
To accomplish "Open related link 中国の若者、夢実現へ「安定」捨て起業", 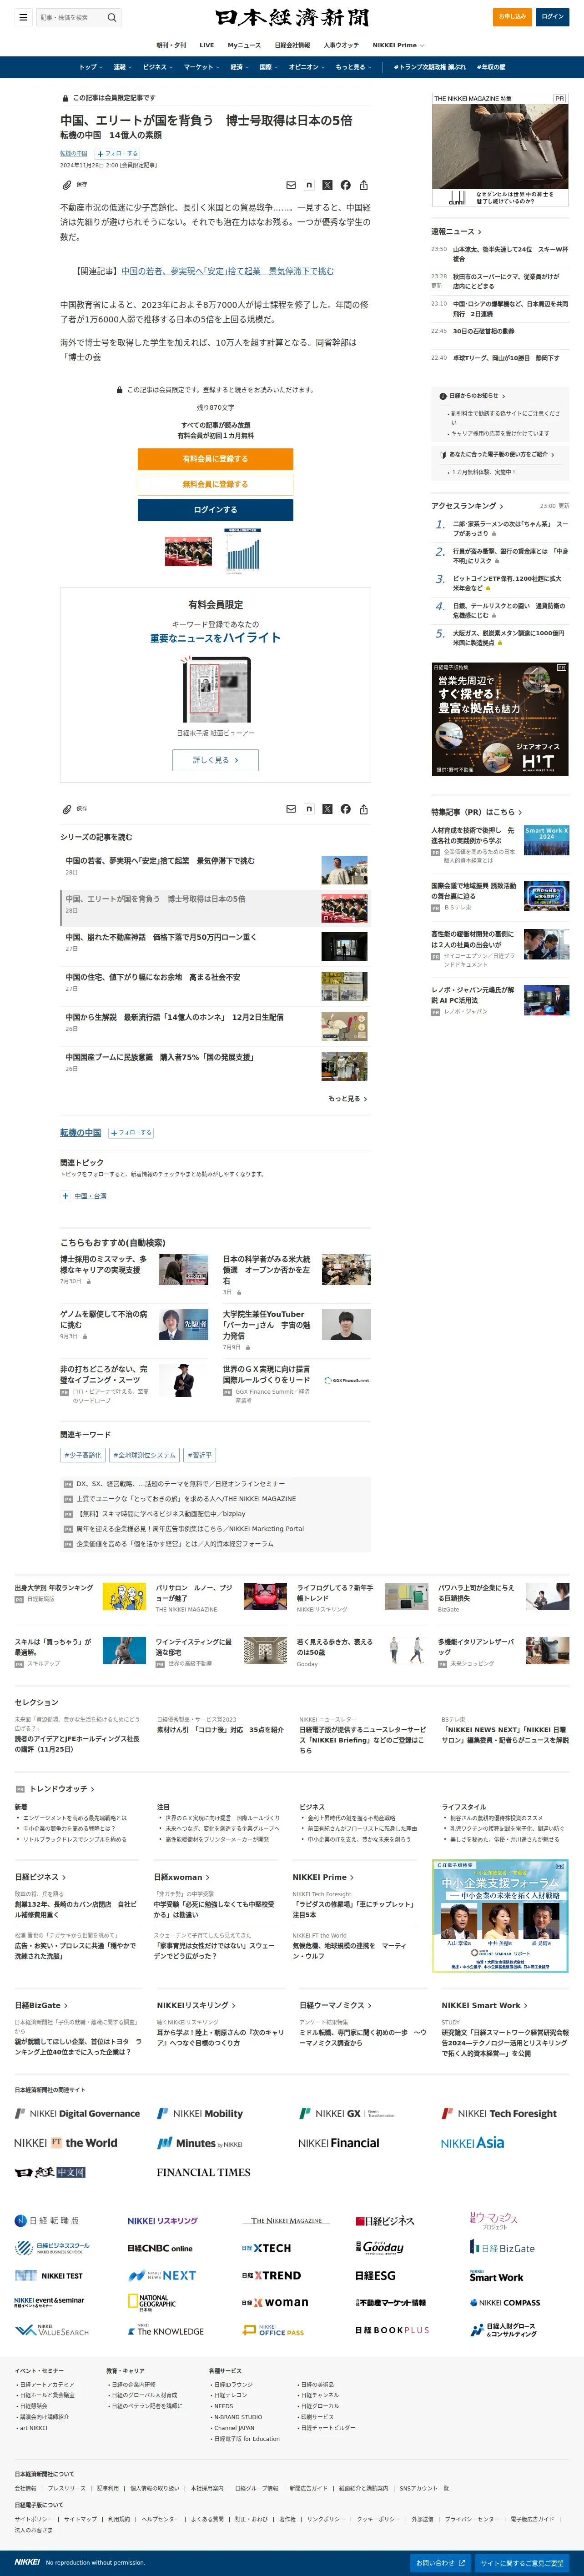I will (228, 271).
